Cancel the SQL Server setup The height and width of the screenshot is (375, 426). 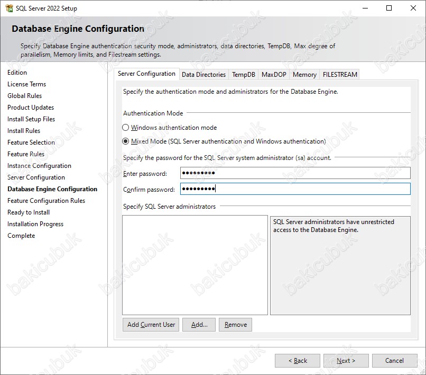tap(394, 361)
